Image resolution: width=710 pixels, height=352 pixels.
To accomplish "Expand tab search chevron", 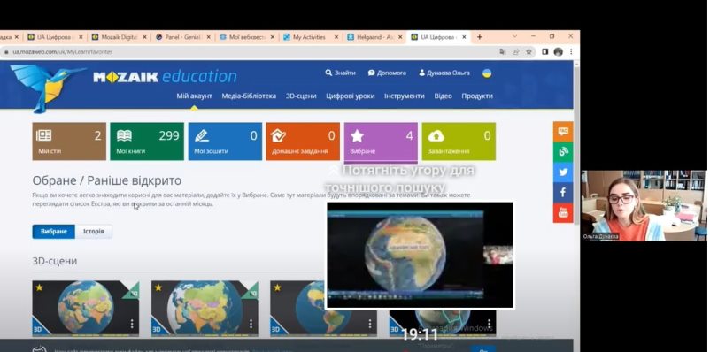I will point(514,36).
